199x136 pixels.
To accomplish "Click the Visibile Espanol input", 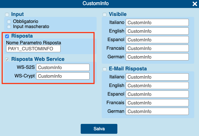I will click(x=157, y=40).
